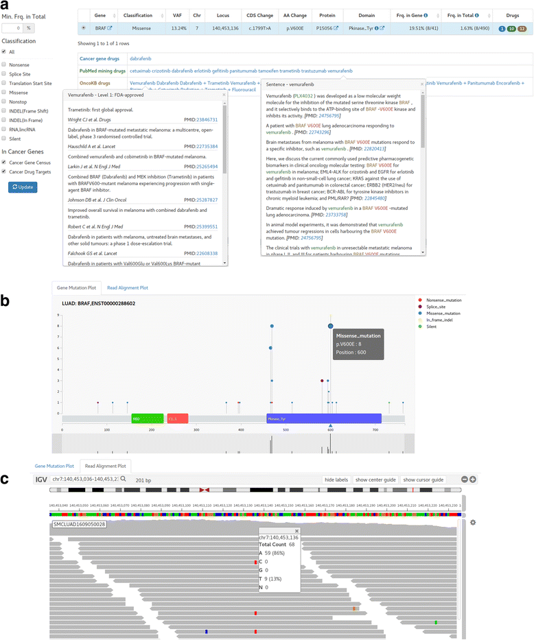Sort table by Frq. in Gene column
534x640 pixels.
coord(416,16)
